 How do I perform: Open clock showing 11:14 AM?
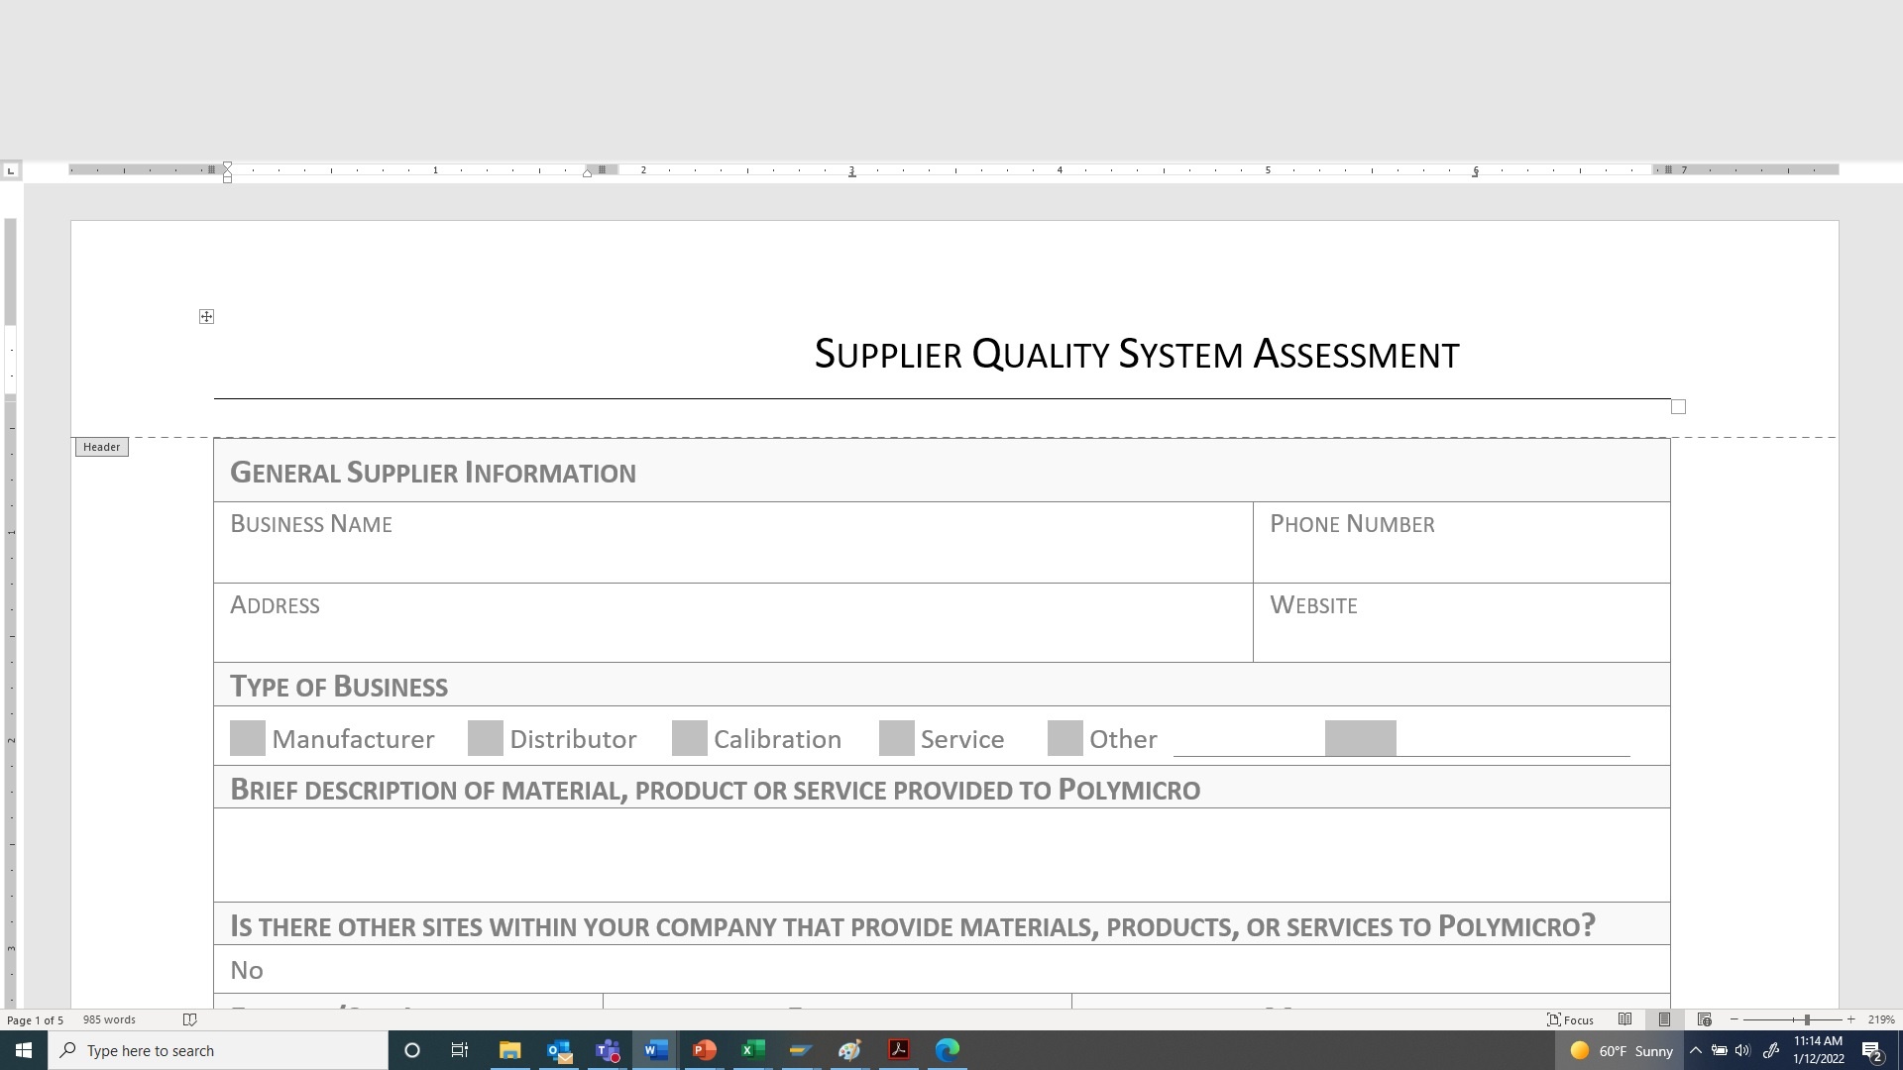pos(1819,1050)
